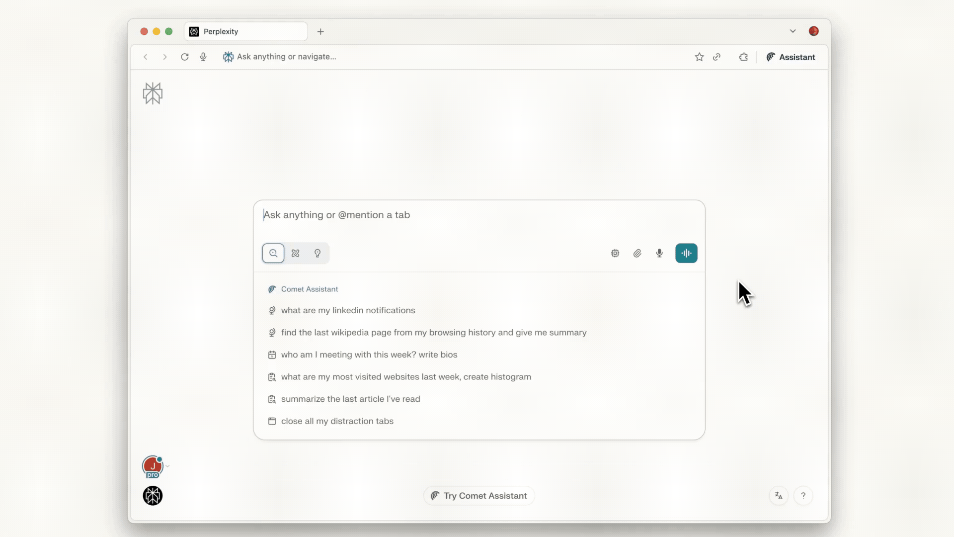Expand the tab list chevron dropdown
The image size is (954, 537).
click(793, 31)
